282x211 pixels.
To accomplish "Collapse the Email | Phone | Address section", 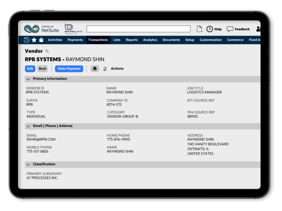I will point(28,126).
